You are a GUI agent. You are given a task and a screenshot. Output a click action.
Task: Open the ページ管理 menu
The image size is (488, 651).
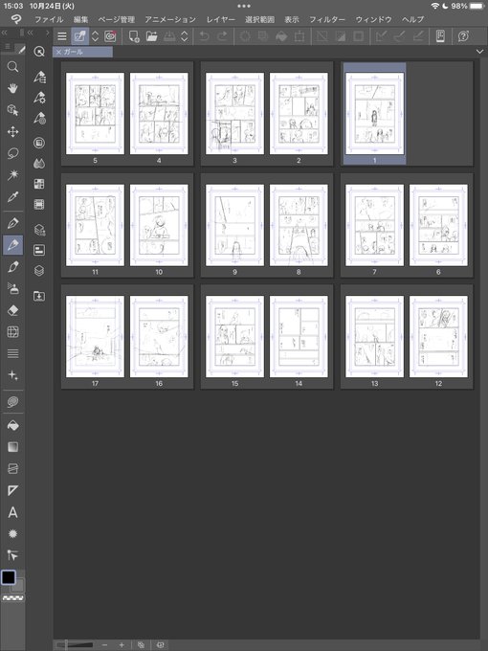point(116,19)
